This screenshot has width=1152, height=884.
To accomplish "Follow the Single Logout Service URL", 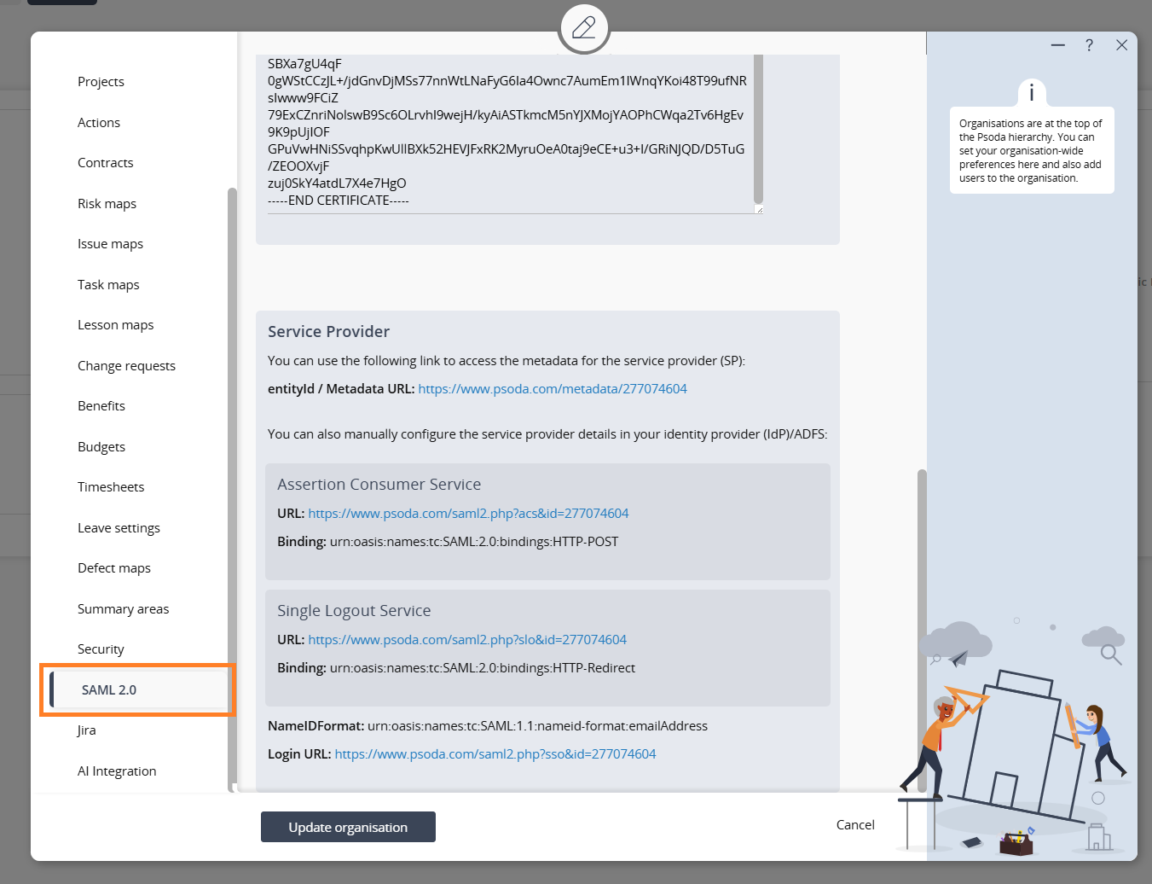I will pyautogui.click(x=466, y=640).
